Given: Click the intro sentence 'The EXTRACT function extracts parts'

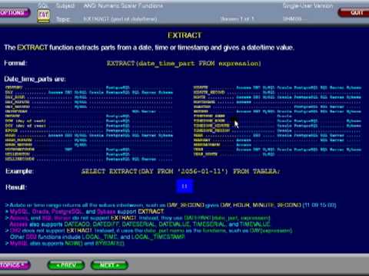Looking at the screenshot, I should [149, 48].
